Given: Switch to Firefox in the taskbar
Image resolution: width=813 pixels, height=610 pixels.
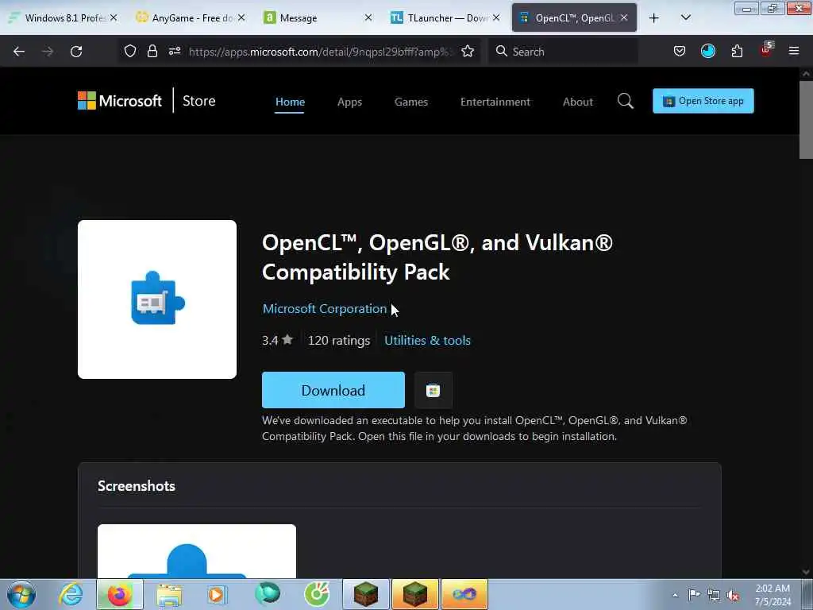Looking at the screenshot, I should coord(120,594).
